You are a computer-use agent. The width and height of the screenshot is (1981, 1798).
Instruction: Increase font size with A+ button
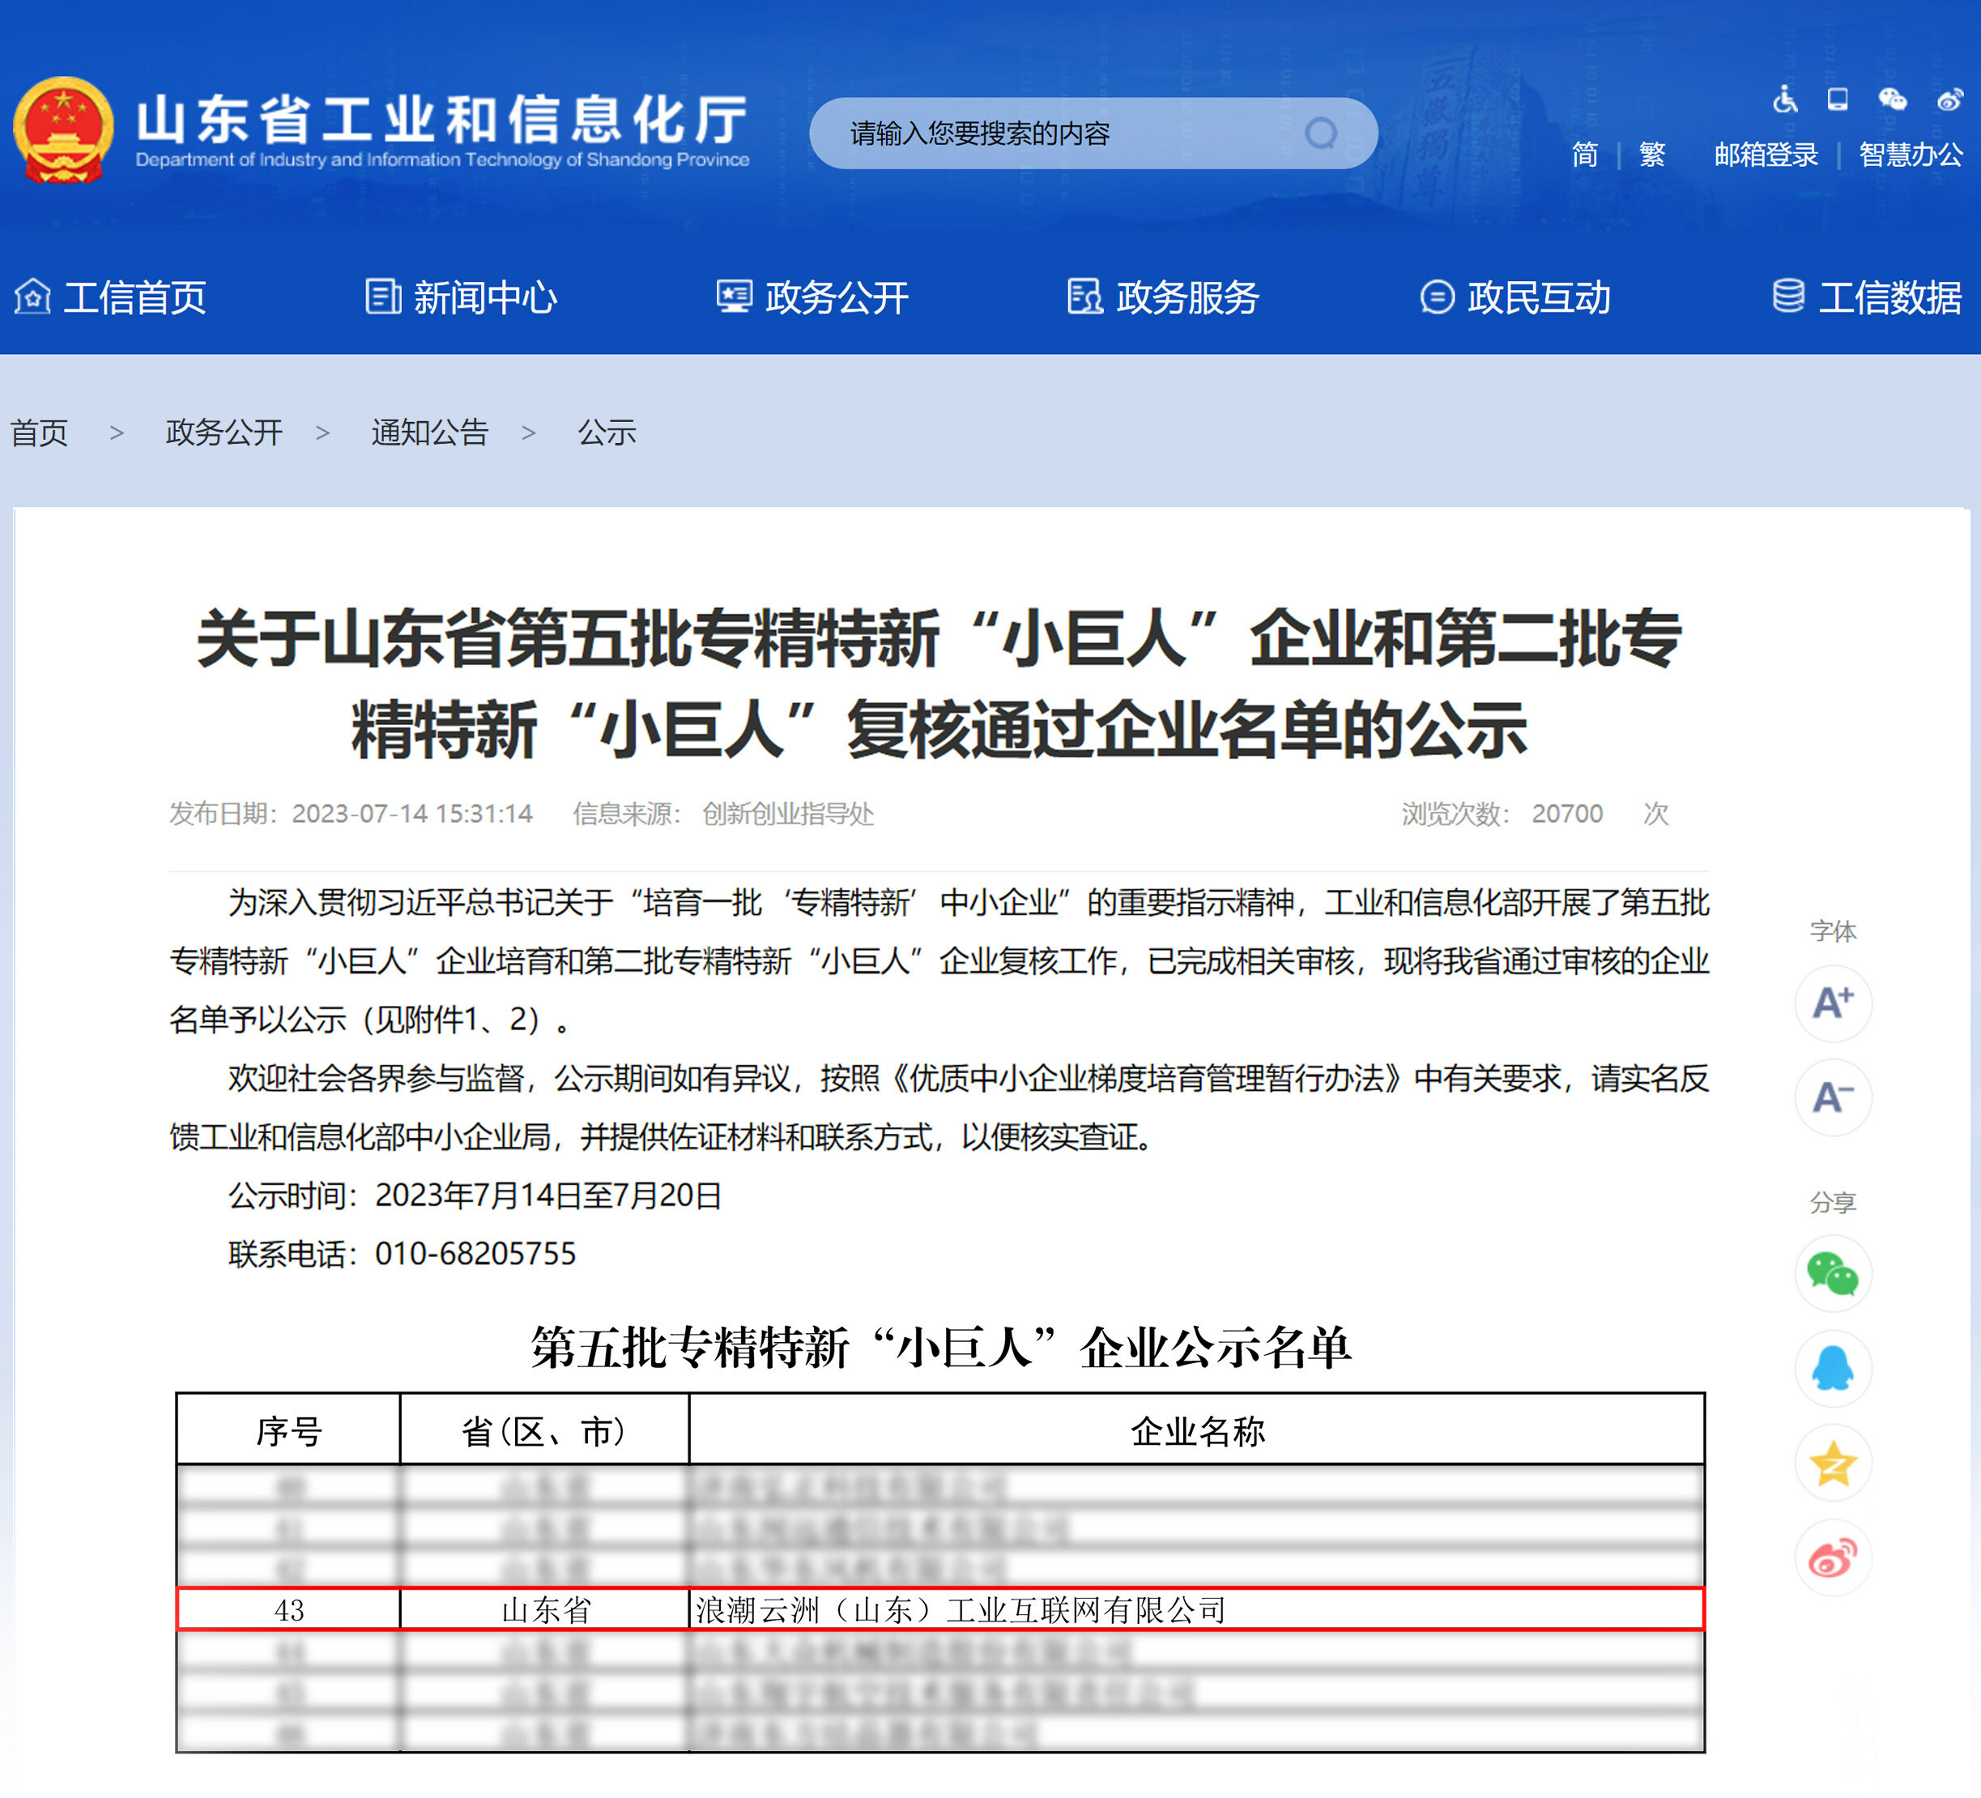pos(1833,1003)
